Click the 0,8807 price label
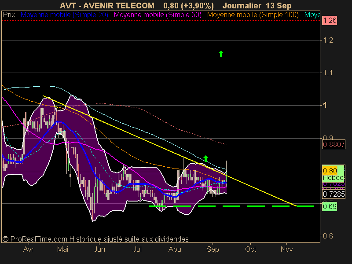This screenshot has width=352, height=264. [334, 144]
